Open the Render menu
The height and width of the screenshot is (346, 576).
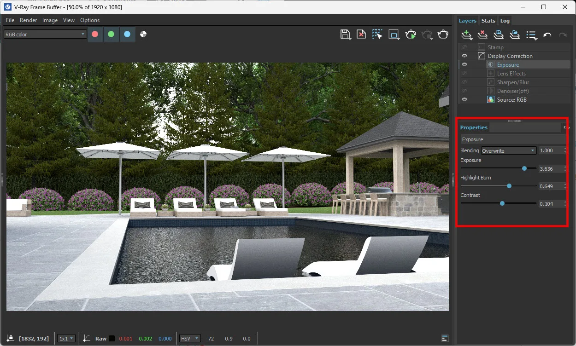tap(29, 20)
